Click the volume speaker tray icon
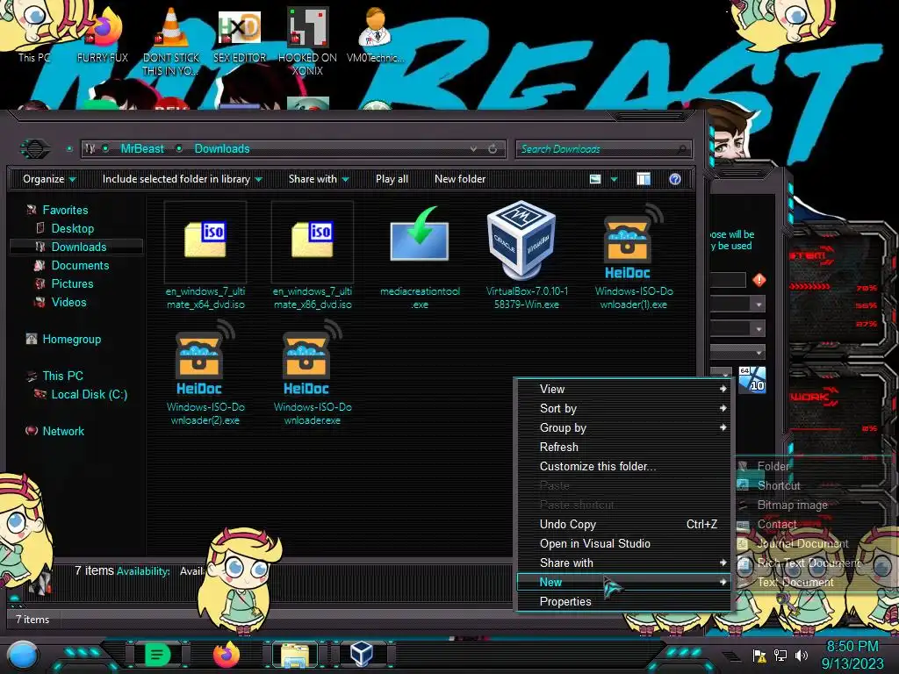Viewport: 899px width, 674px height. click(802, 655)
